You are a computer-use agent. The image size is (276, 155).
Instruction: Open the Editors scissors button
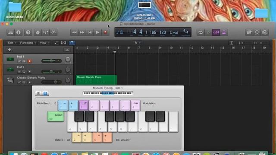point(53,32)
